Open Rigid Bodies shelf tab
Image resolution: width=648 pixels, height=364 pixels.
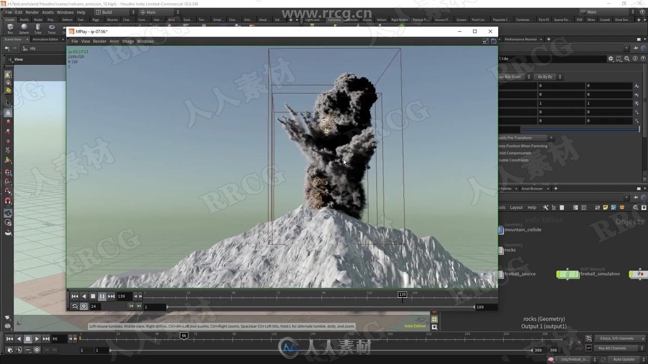(x=399, y=20)
